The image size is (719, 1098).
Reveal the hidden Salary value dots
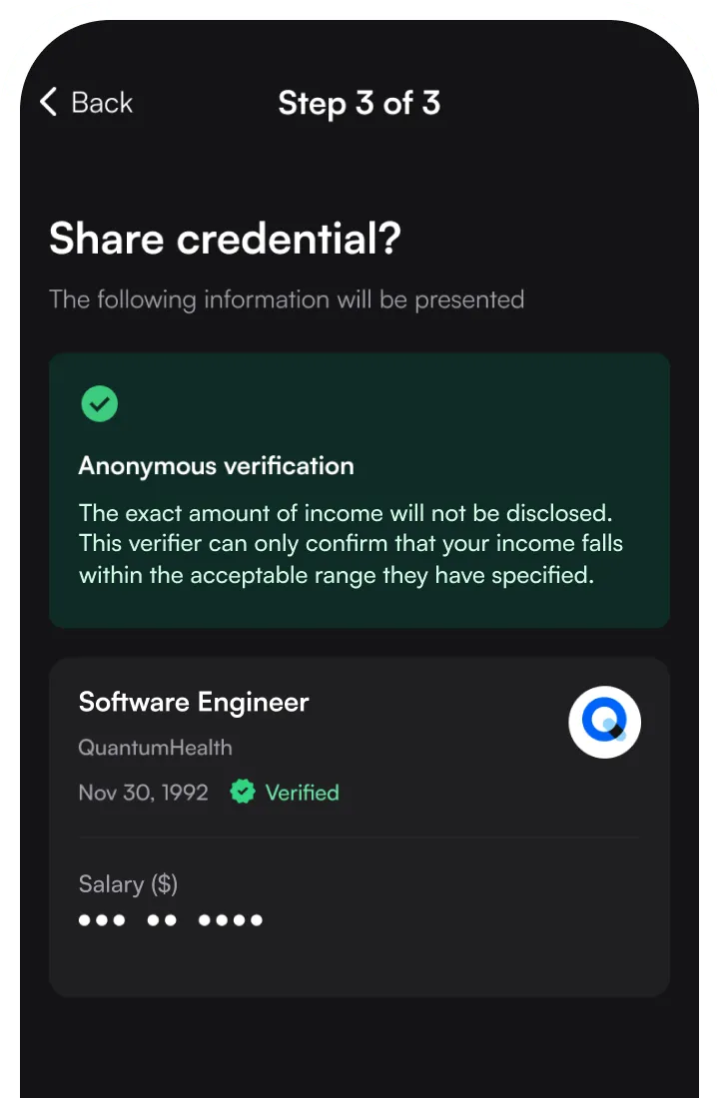point(170,919)
